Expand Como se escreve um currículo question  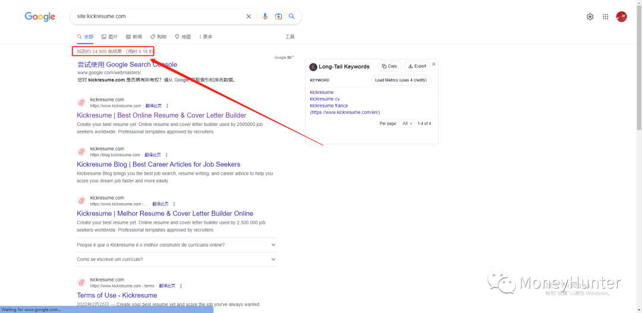click(x=177, y=260)
